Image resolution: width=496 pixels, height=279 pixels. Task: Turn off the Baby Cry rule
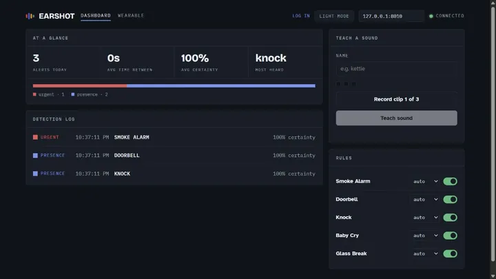[x=450, y=236]
